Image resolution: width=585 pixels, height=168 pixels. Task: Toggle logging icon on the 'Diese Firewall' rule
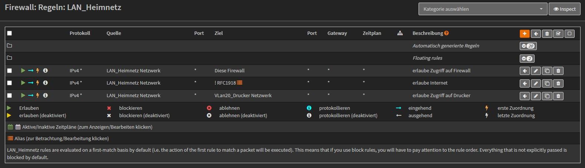45,70
